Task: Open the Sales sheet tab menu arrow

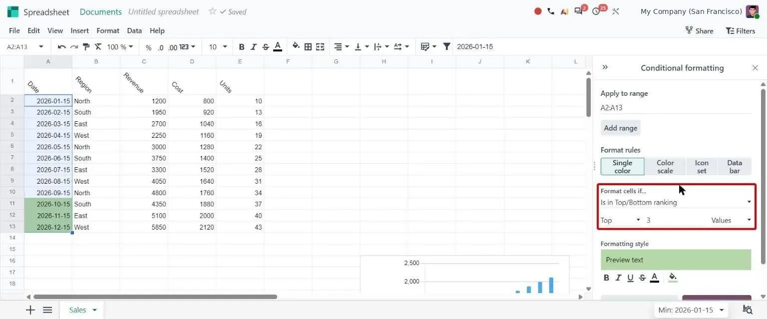Action: tap(94, 310)
